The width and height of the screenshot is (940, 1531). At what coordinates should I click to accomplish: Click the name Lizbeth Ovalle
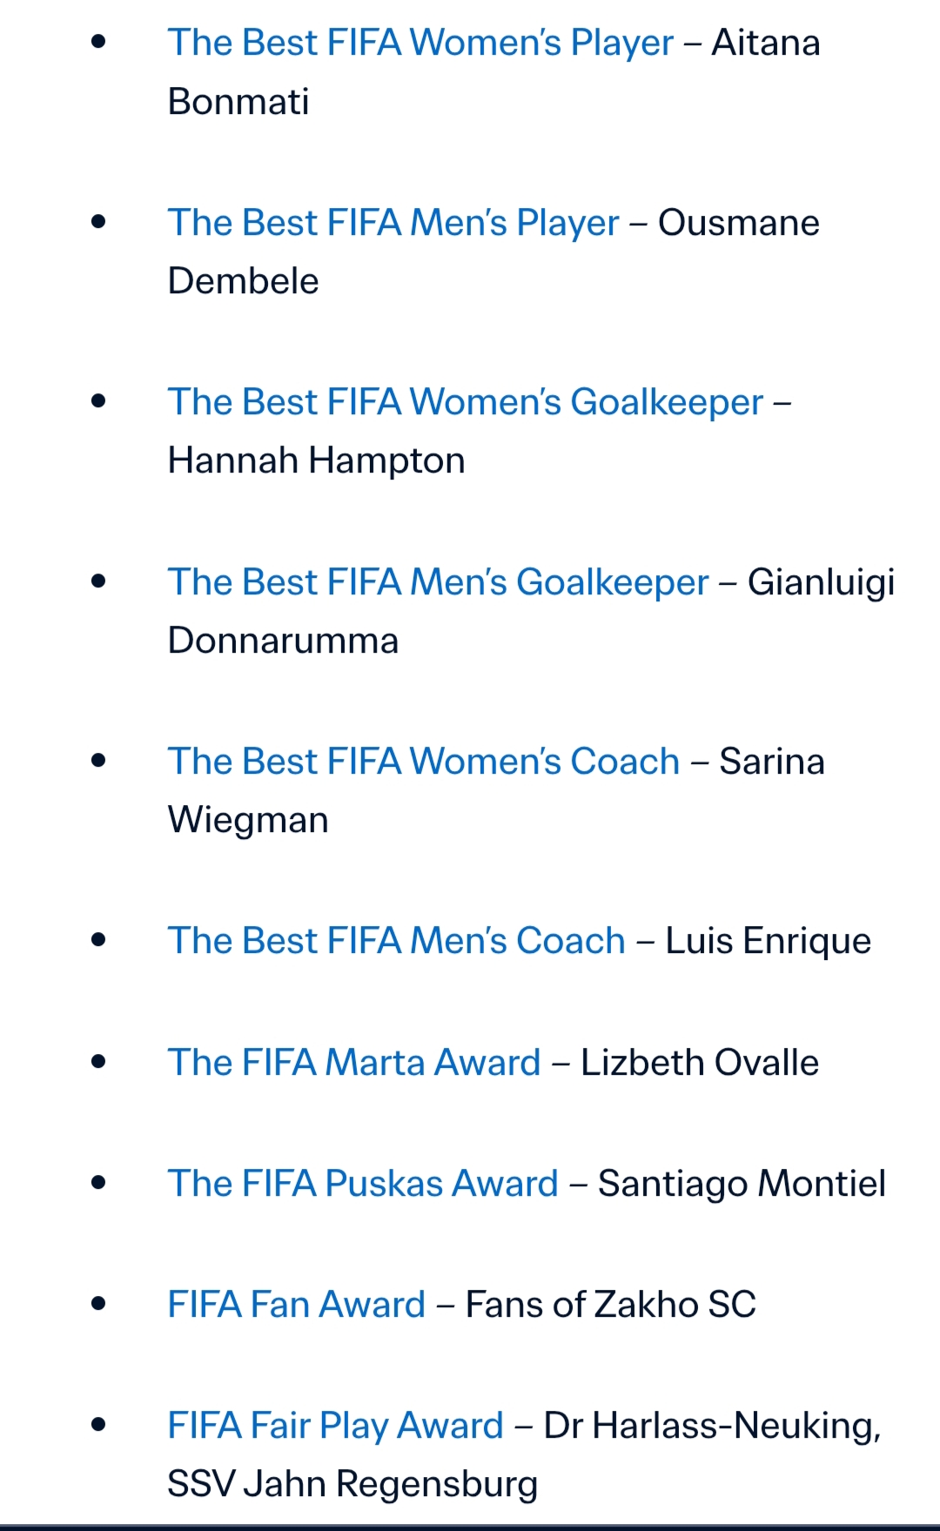coord(700,1063)
